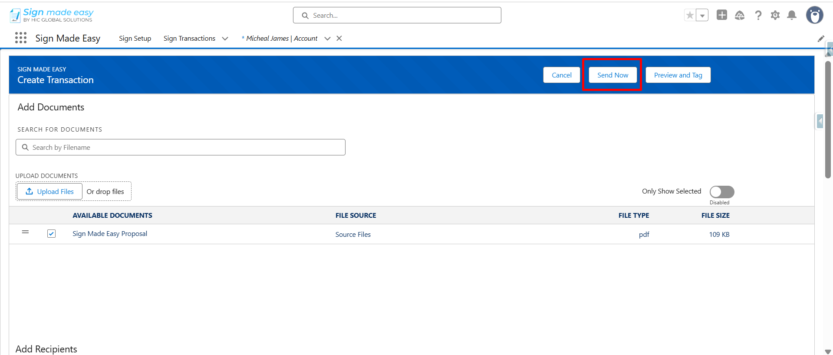Viewport: 833px width, 355px height.
Task: Open the user profile avatar
Action: [x=815, y=15]
